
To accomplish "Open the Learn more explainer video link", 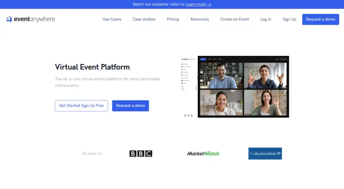I will click(x=198, y=4).
